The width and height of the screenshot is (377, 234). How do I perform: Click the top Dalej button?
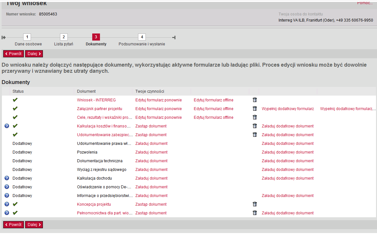[34, 54]
